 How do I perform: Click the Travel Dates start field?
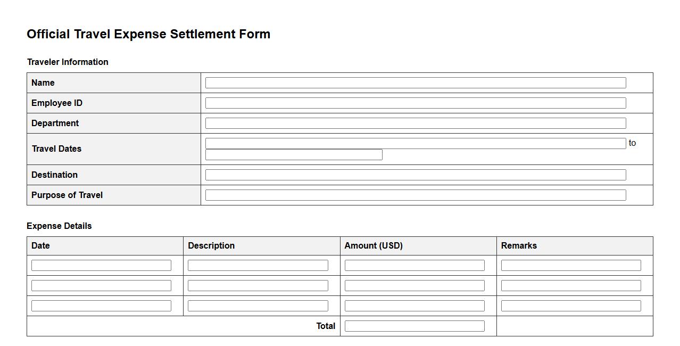click(x=415, y=143)
